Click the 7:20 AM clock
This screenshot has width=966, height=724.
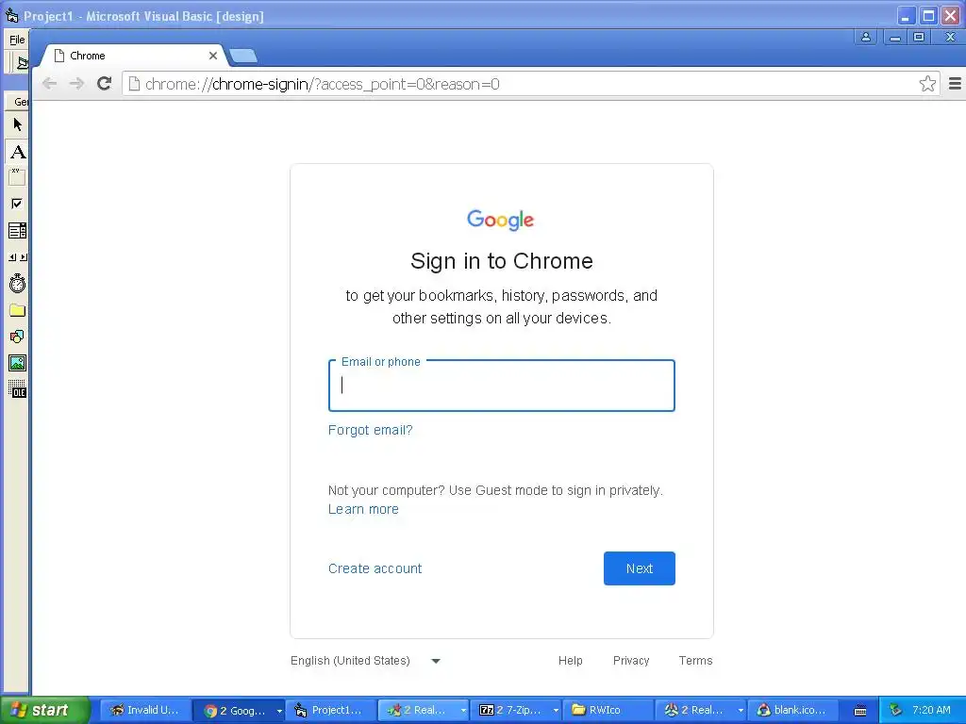(x=931, y=710)
